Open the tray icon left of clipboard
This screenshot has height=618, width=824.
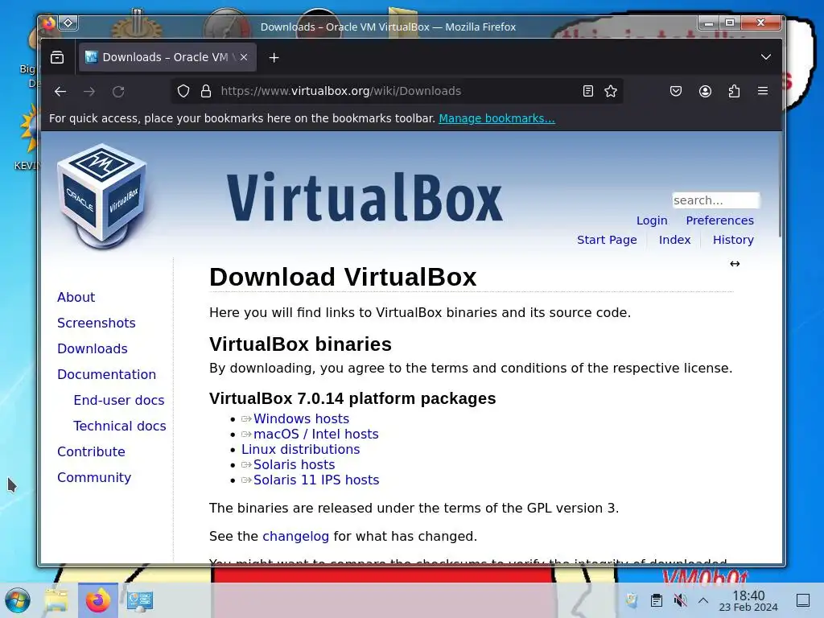pos(632,600)
